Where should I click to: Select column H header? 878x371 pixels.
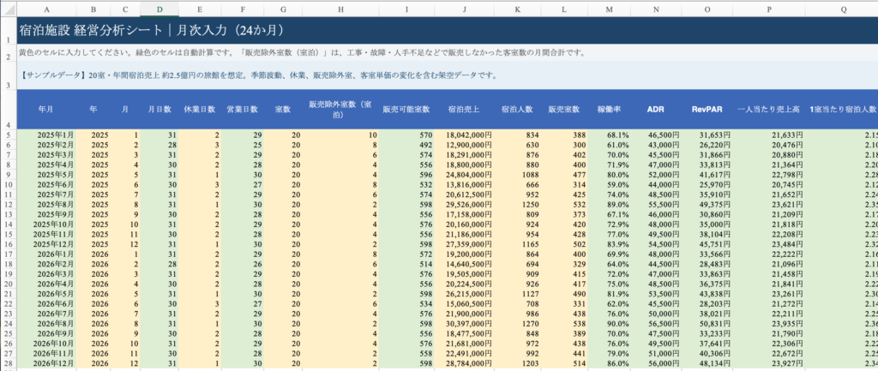[341, 9]
